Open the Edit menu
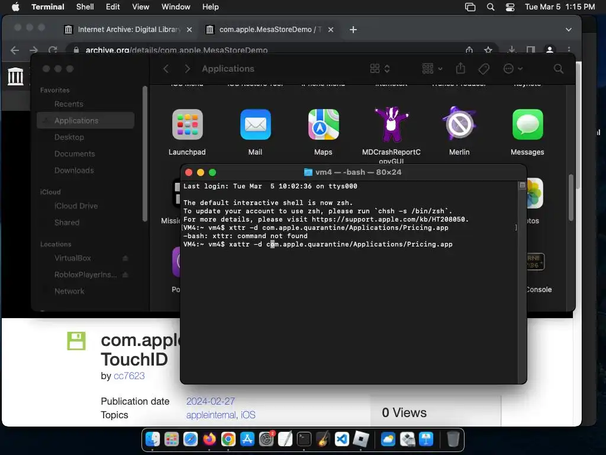The image size is (606, 455). [x=113, y=7]
